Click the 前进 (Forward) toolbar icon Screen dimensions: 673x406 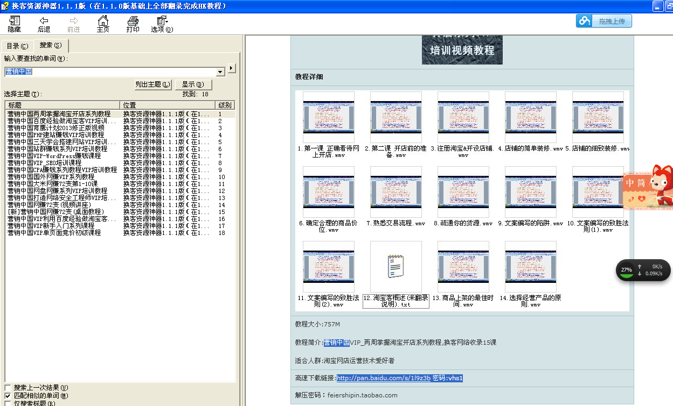73,24
